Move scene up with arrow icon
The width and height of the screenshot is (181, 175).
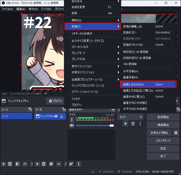25,164
